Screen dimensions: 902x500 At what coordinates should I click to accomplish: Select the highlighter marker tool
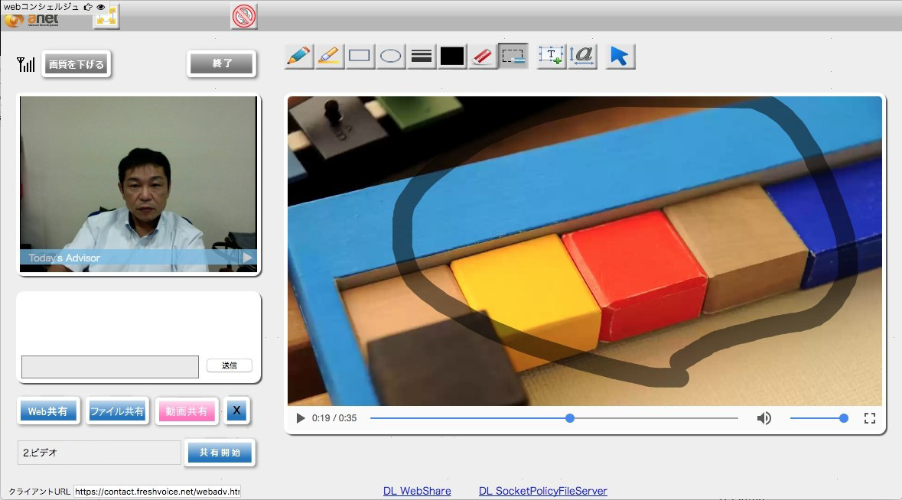pos(329,56)
